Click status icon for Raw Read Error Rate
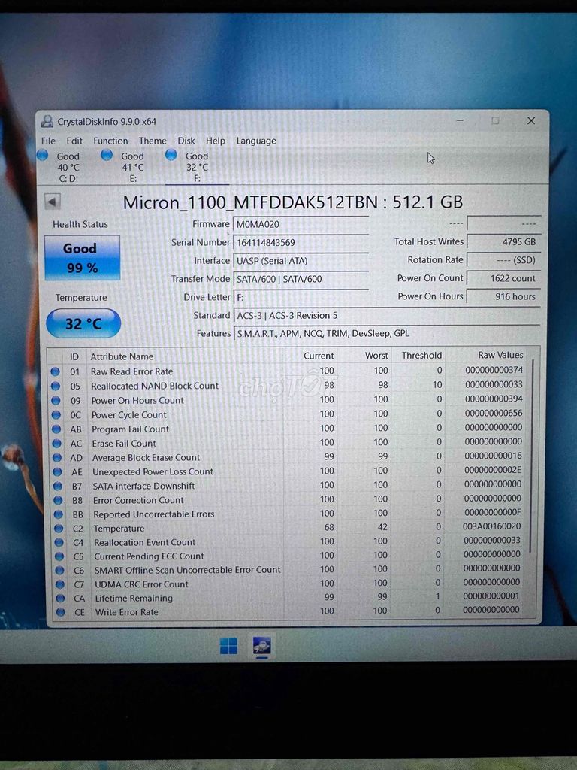This screenshot has width=577, height=770. tap(55, 371)
